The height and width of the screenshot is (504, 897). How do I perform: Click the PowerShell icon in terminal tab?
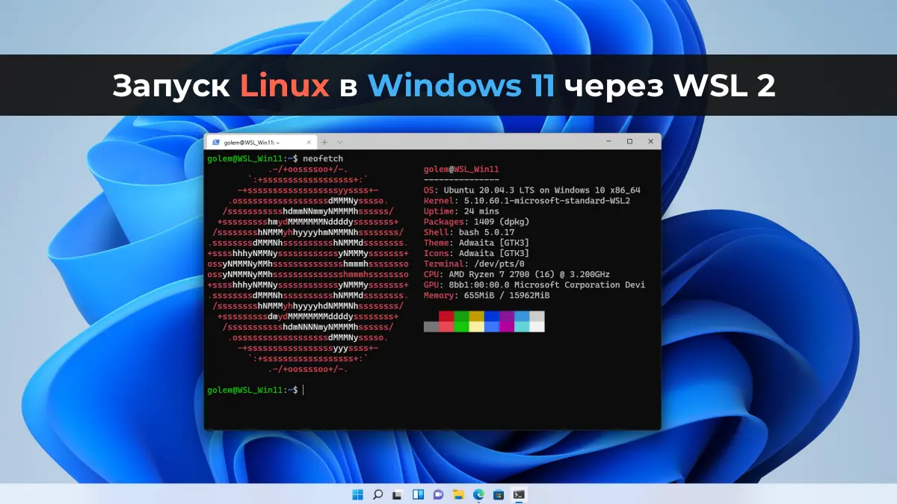215,142
